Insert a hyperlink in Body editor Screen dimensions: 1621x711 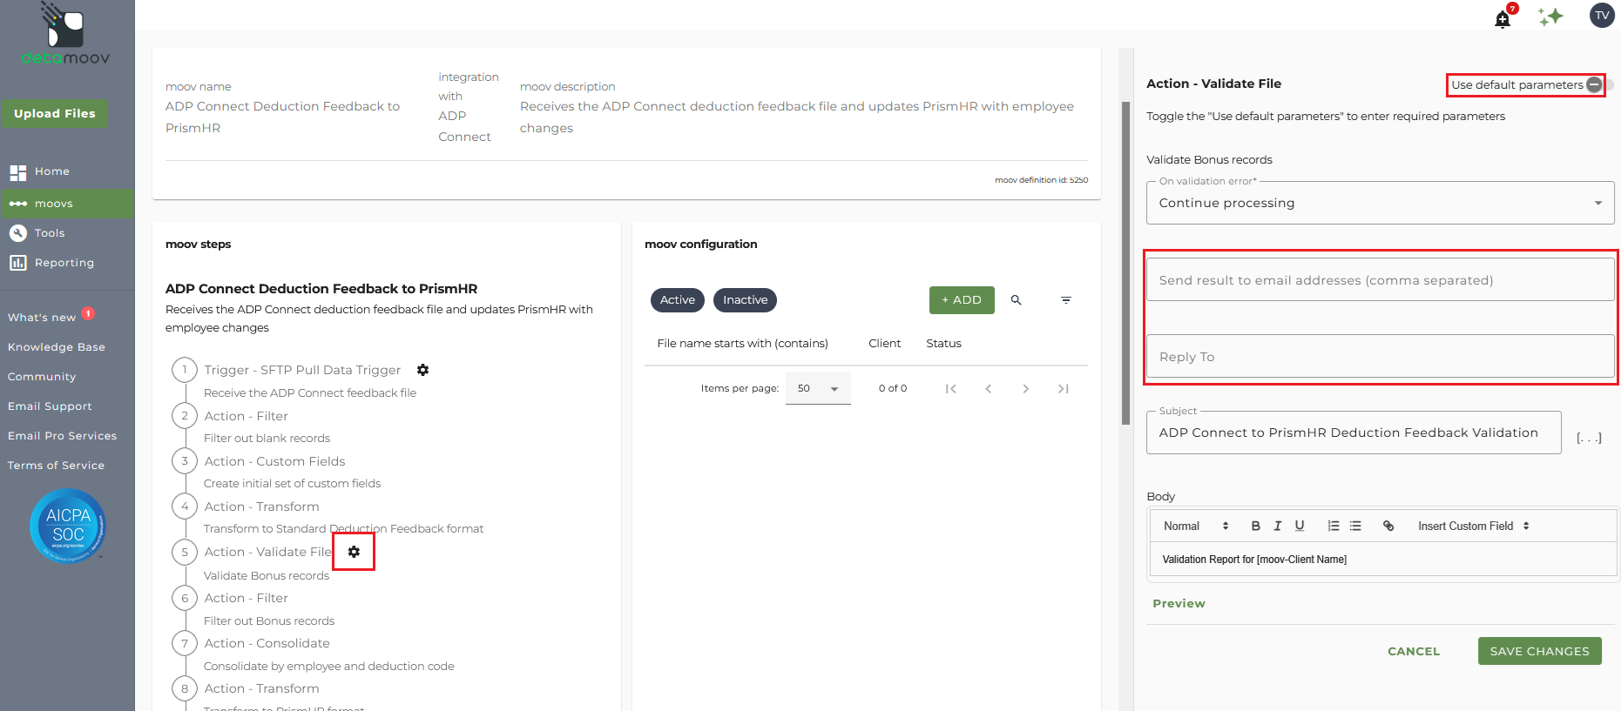coord(1388,526)
